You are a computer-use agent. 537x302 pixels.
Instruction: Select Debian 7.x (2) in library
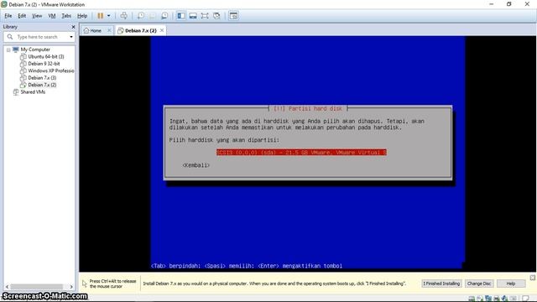[42, 85]
